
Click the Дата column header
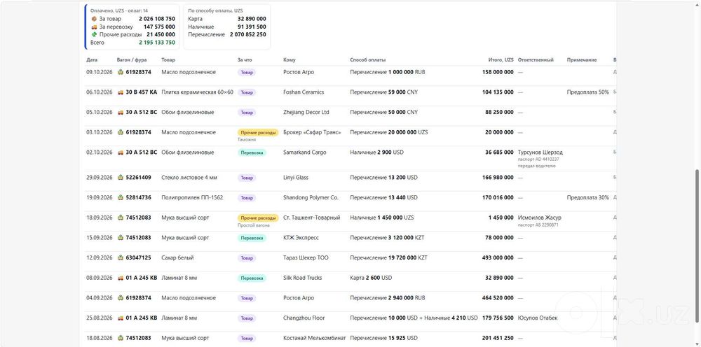coord(92,59)
